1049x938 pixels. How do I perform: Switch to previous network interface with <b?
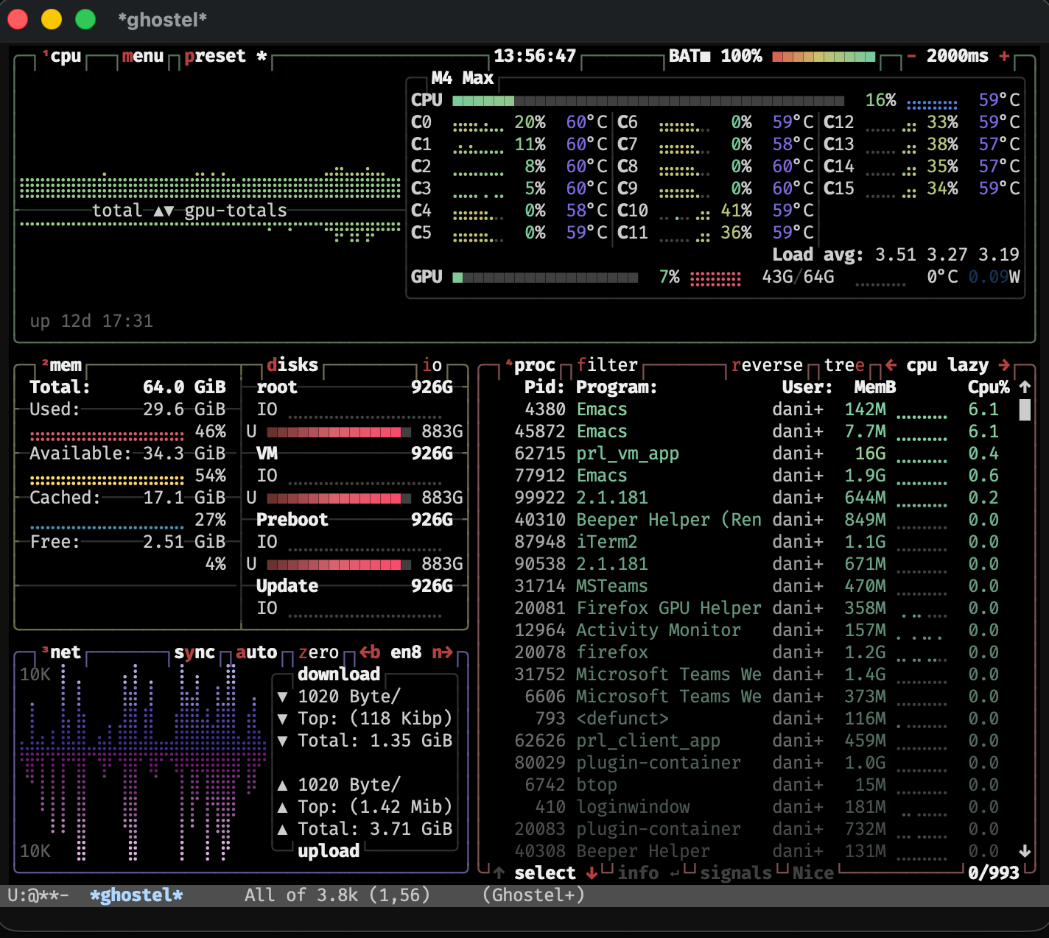pos(370,652)
